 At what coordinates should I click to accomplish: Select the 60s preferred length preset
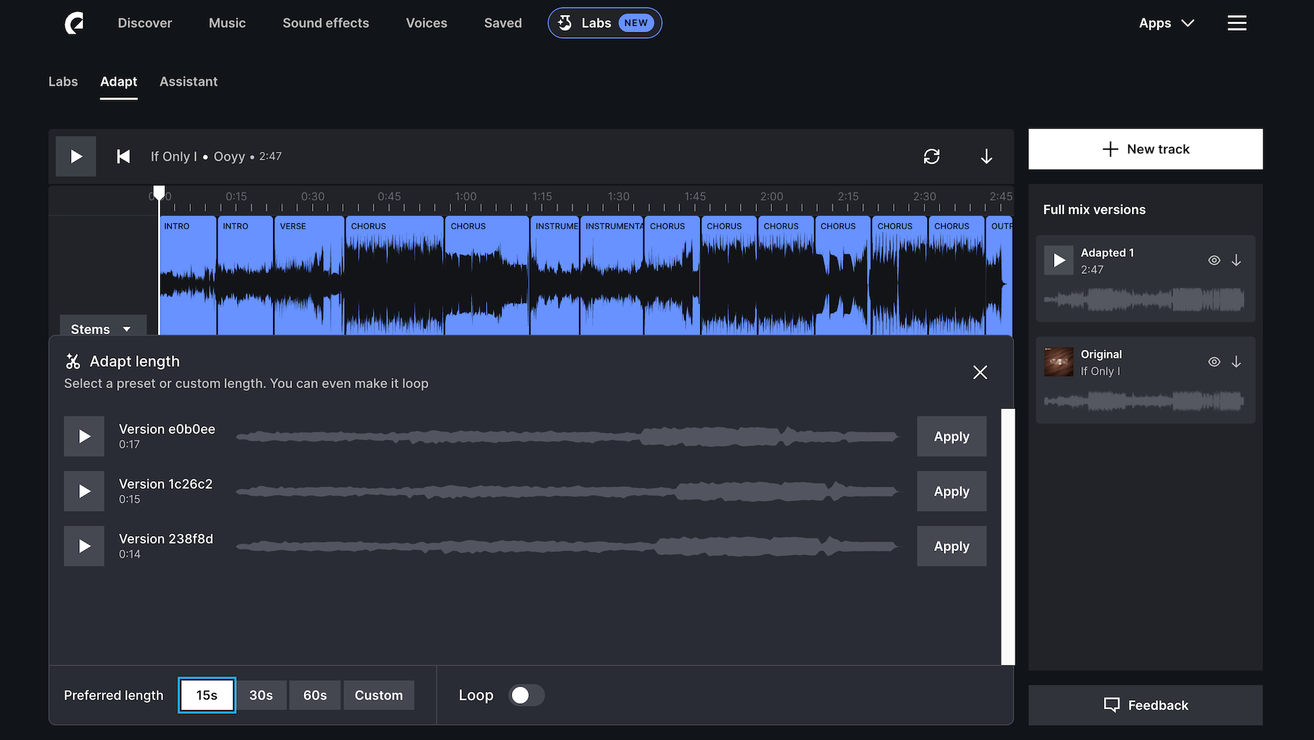(x=315, y=695)
